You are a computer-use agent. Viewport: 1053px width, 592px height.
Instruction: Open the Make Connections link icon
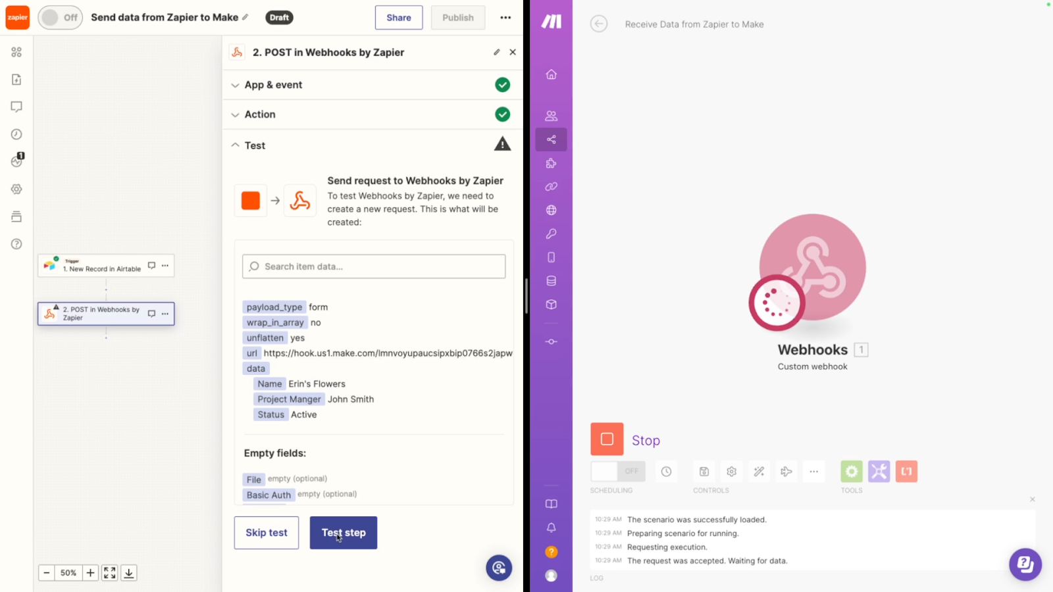point(552,187)
